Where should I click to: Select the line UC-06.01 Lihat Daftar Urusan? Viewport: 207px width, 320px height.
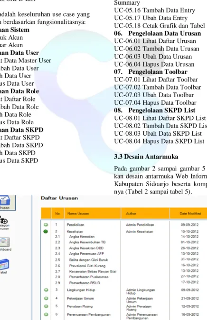(155, 41)
